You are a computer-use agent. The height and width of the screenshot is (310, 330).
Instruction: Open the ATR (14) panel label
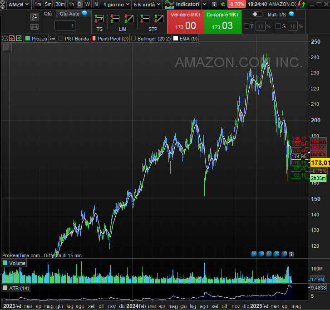pyautogui.click(x=19, y=288)
